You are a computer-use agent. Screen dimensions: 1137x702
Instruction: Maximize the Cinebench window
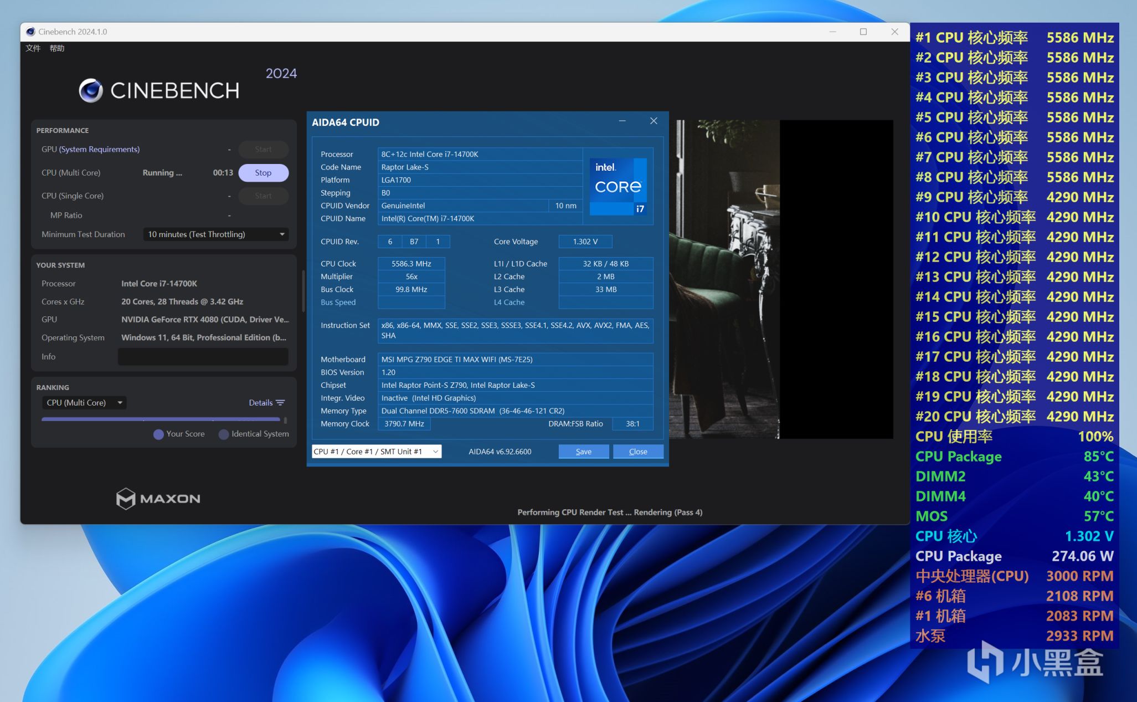click(863, 32)
